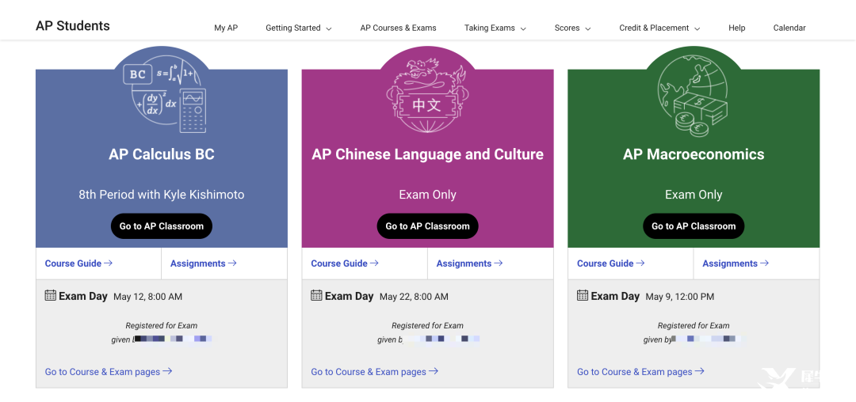The height and width of the screenshot is (402, 856).
Task: Open the Help nav item
Action: point(736,28)
